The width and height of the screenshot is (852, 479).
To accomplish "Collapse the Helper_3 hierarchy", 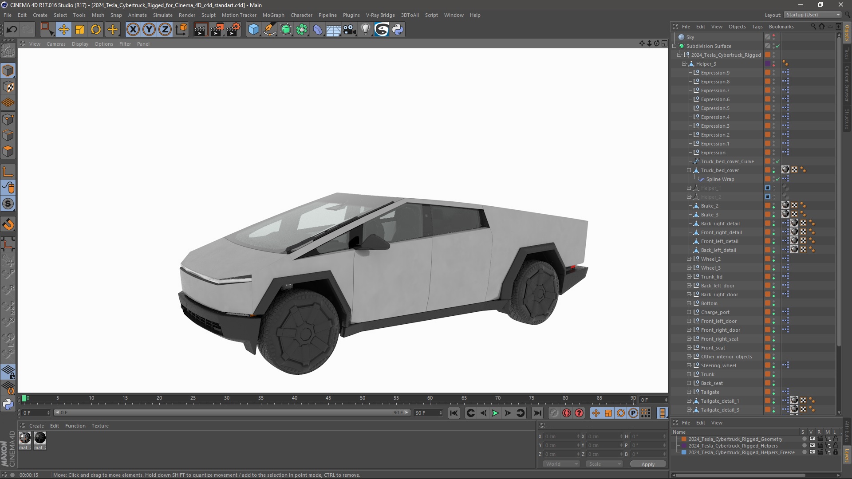I will click(684, 64).
